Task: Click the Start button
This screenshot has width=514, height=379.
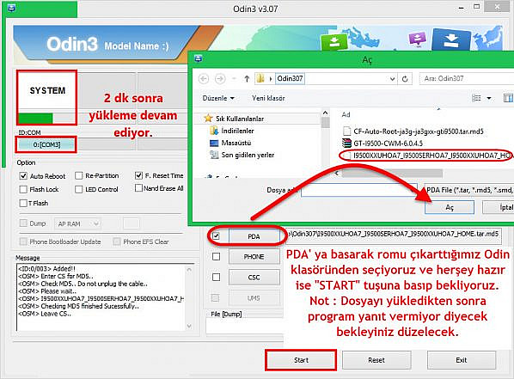Action: (x=301, y=360)
